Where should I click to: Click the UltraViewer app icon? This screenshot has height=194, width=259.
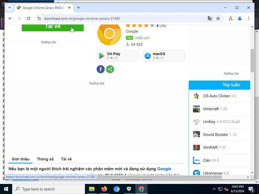point(196,173)
